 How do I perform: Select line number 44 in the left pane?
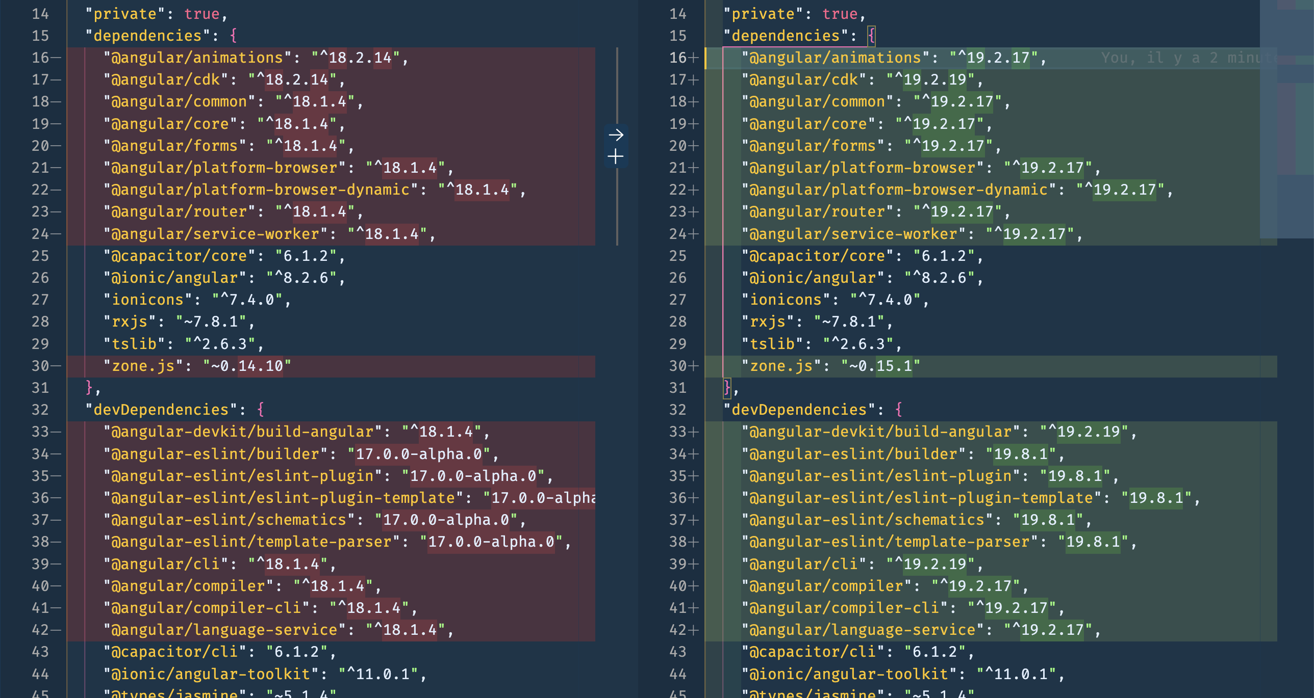coord(40,673)
